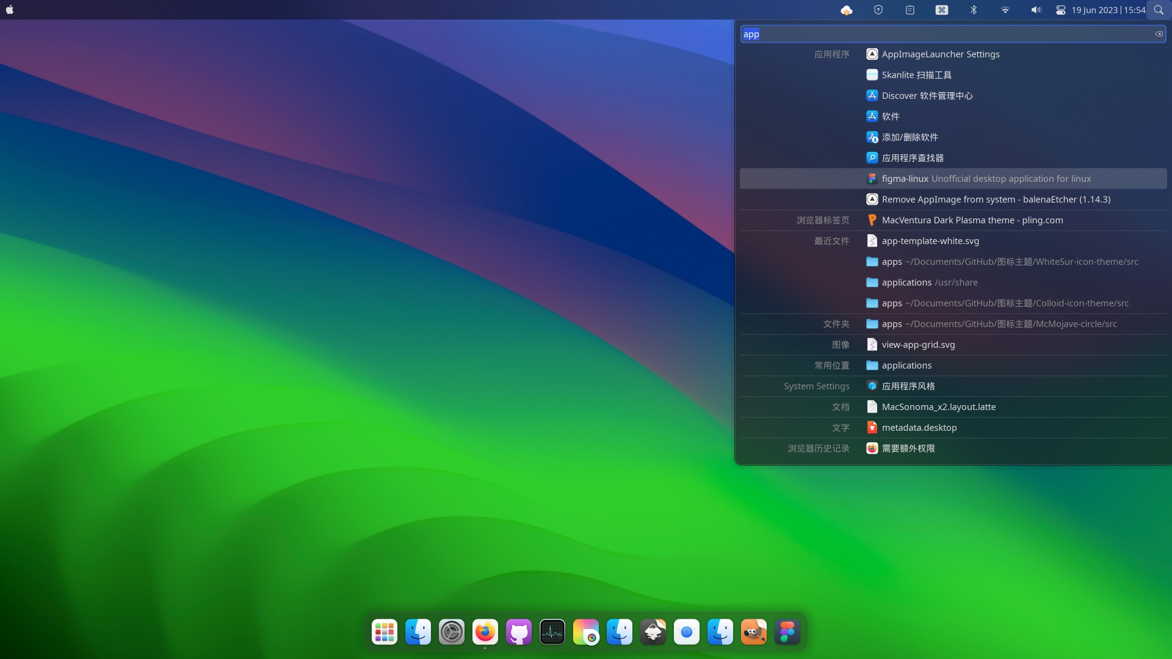Viewport: 1172px width, 659px height.
Task: Open MacVentura Dark Plasma theme browser tab
Action: [x=953, y=220]
